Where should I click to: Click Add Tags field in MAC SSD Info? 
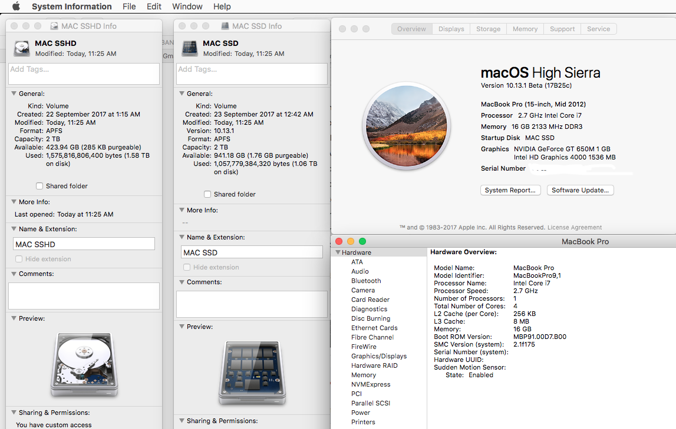click(252, 74)
